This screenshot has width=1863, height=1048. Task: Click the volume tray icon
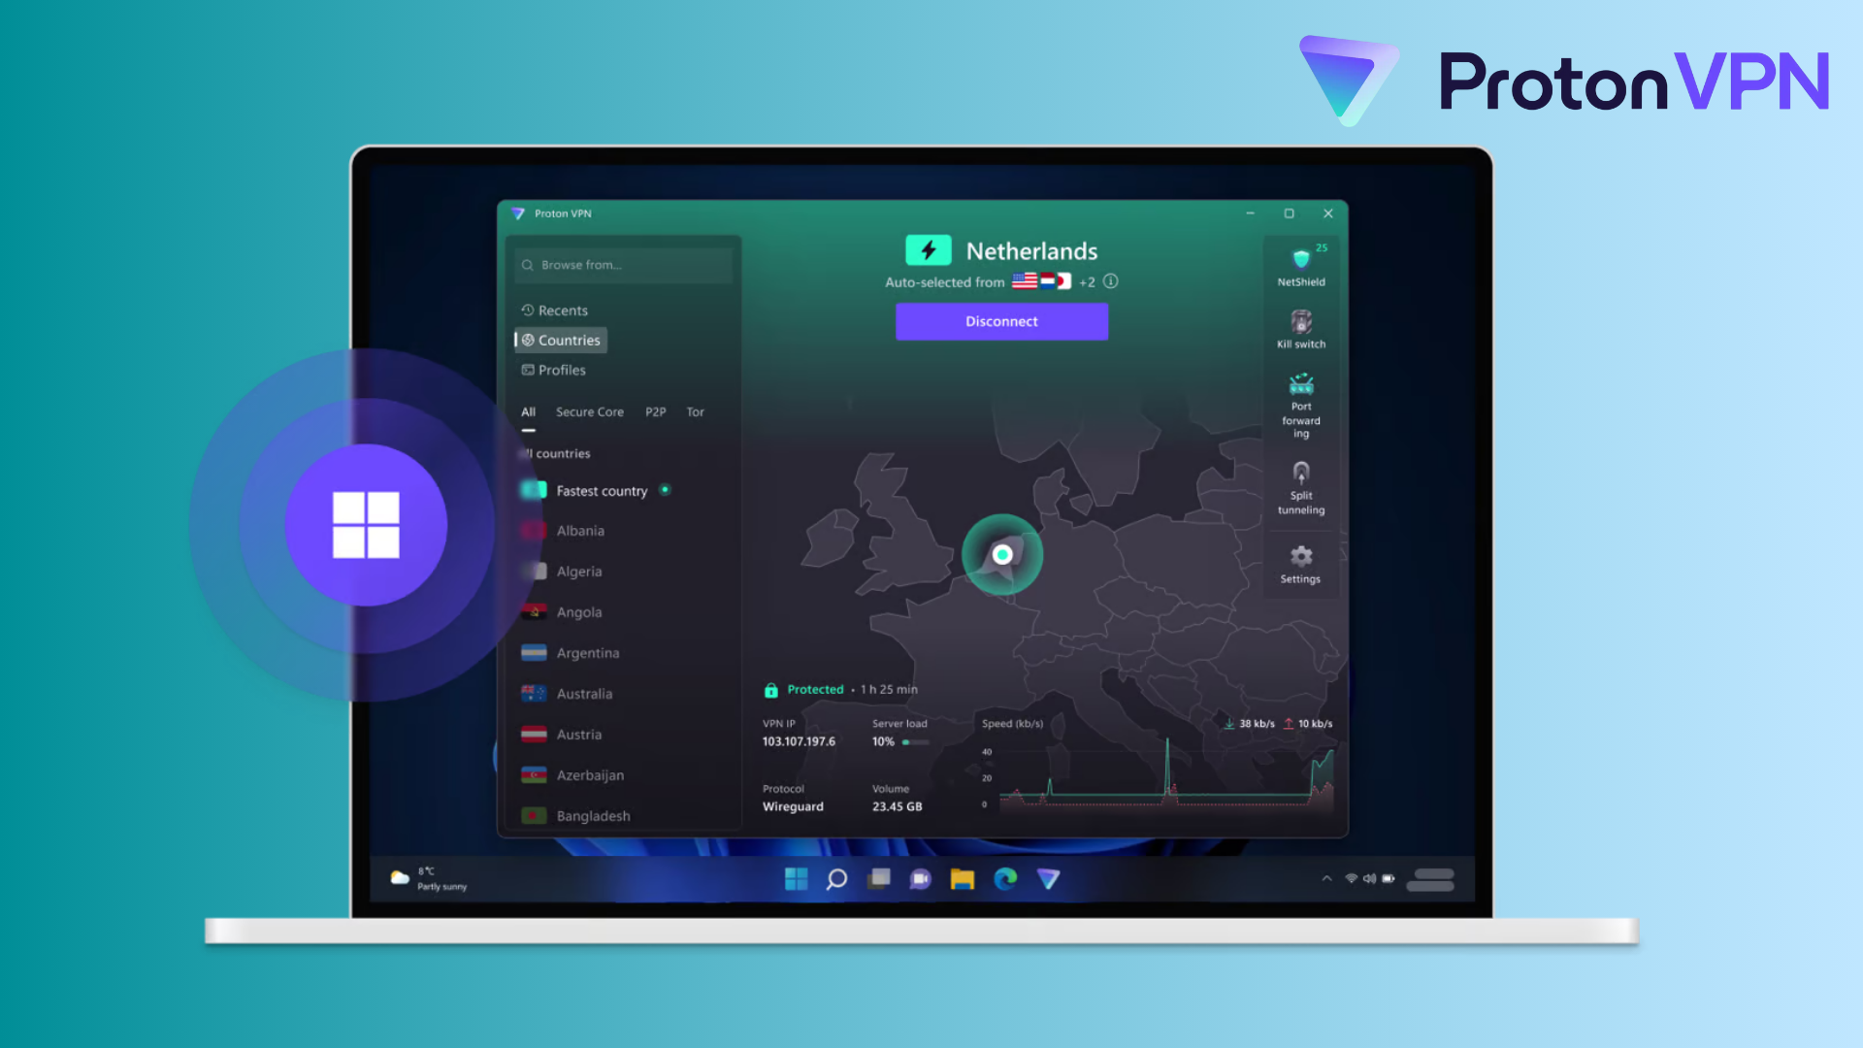[x=1369, y=878]
